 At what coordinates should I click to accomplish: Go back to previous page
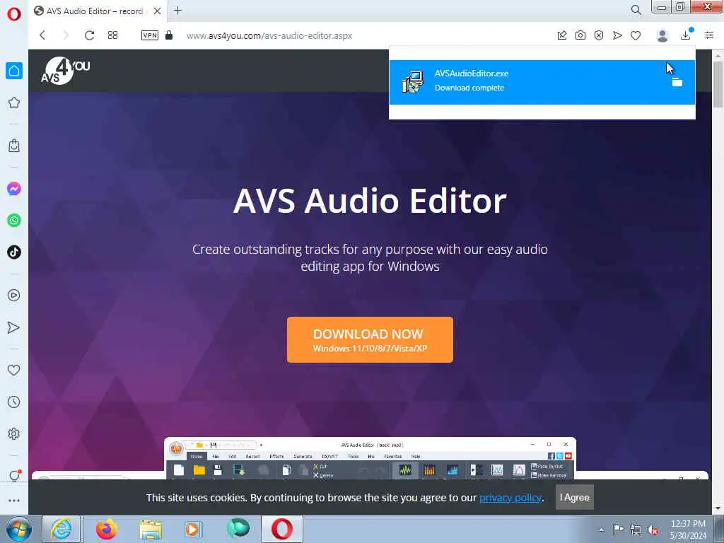click(x=42, y=35)
